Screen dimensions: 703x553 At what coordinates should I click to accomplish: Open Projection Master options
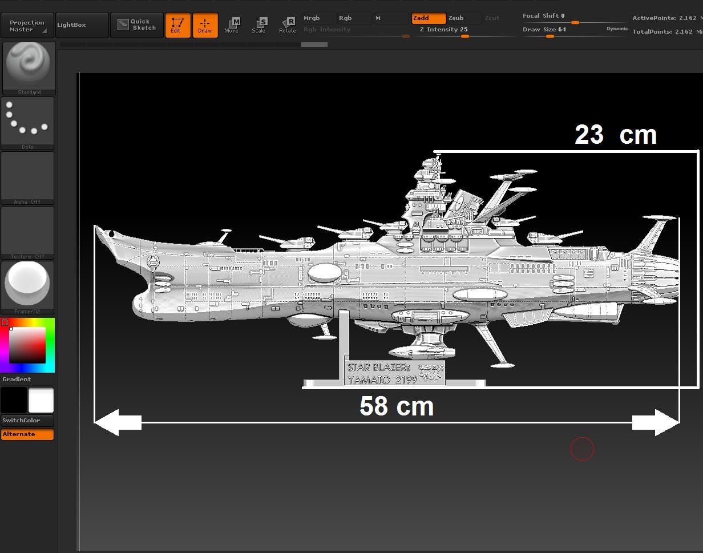(x=27, y=25)
